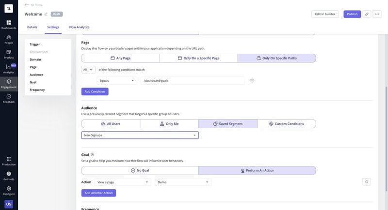
Task: Open Dashboards in sidebar
Action: click(x=9, y=25)
